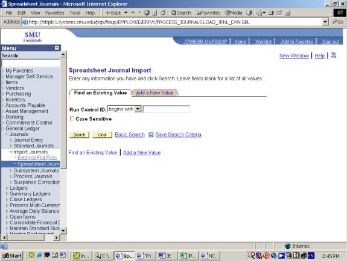This screenshot has width=347, height=261.
Task: Enable the Case Sensitive checkbox
Action: click(x=72, y=118)
